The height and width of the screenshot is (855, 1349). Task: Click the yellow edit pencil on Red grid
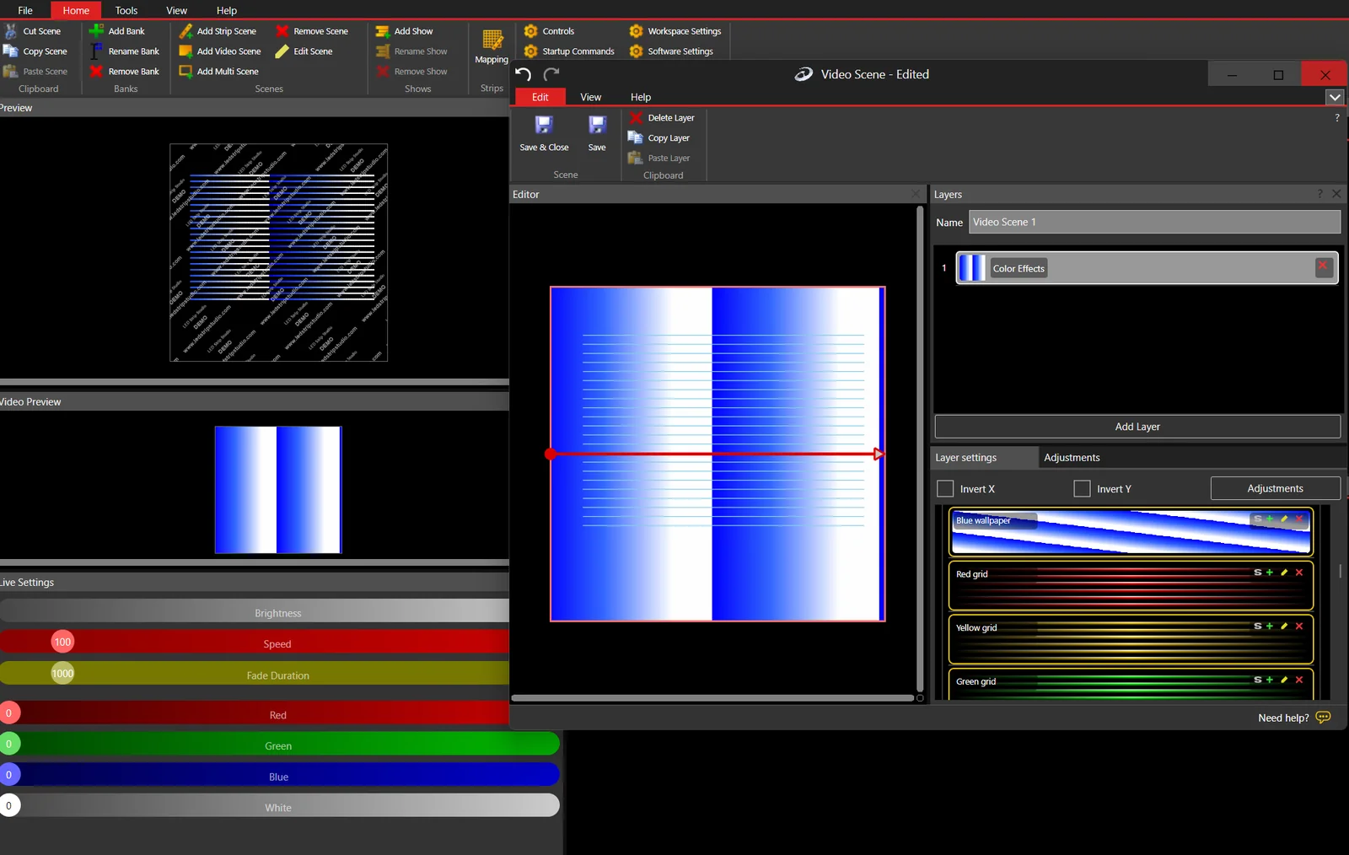pos(1284,573)
